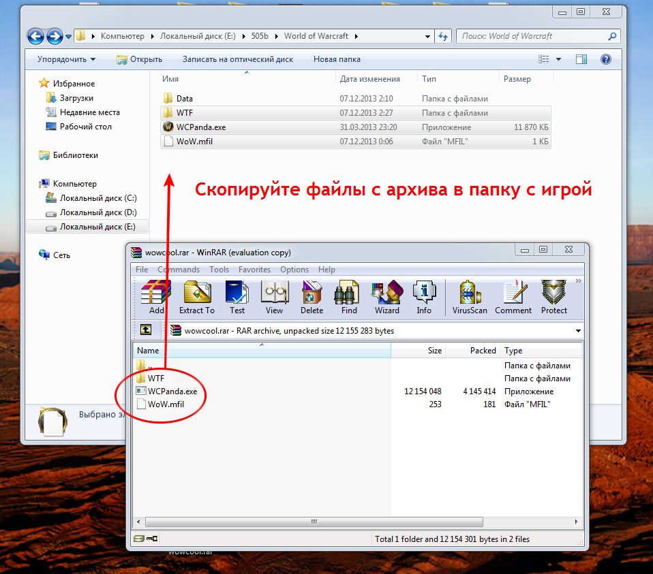Viewport: 653px width, 574px height.
Task: Open the WinRAR File menu
Action: pyautogui.click(x=142, y=269)
